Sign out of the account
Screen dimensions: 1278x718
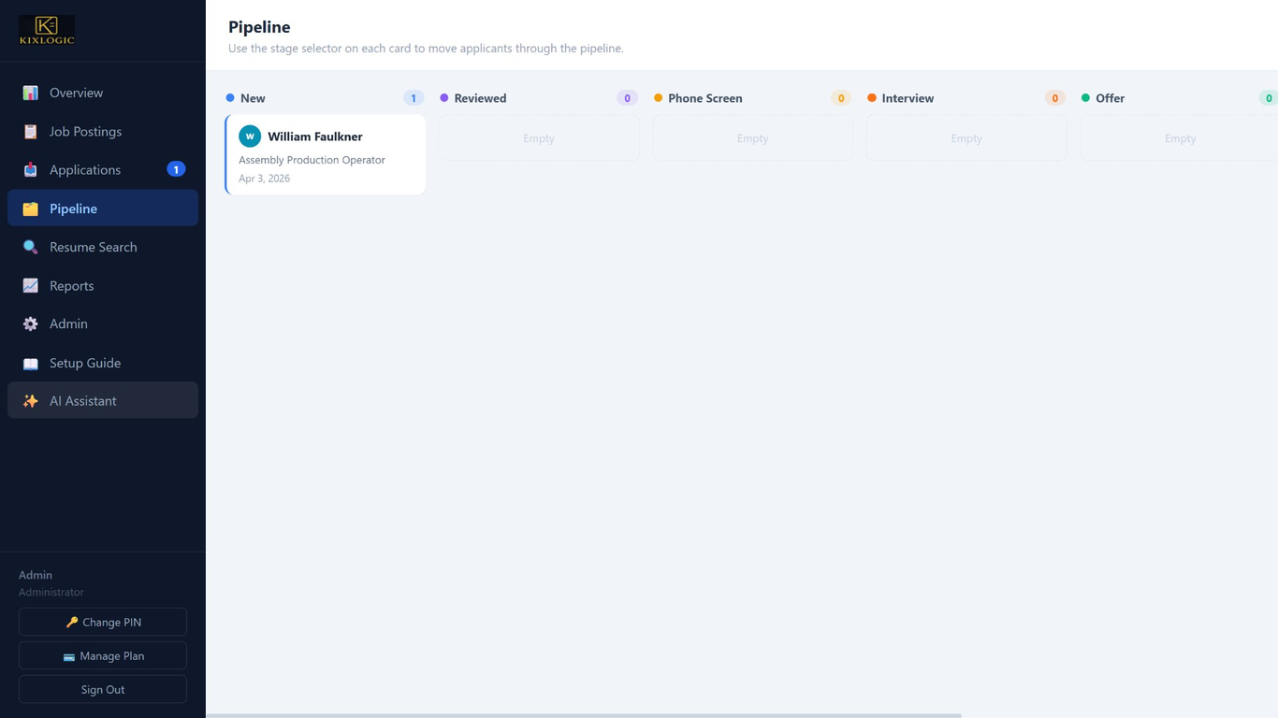(x=103, y=690)
